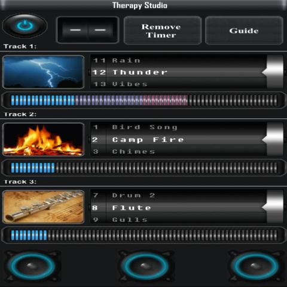This screenshot has width=287, height=287.
Task: Choose 1 Bird Song for Track 2
Action: [135, 127]
